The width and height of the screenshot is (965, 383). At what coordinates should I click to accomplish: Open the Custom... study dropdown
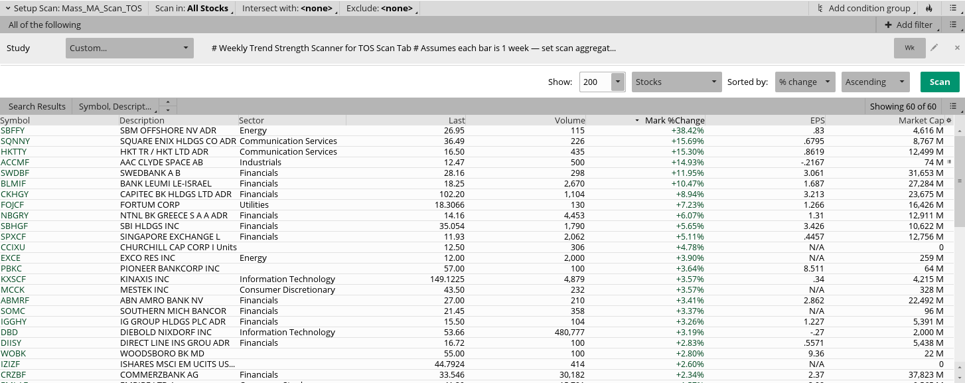[x=129, y=48]
